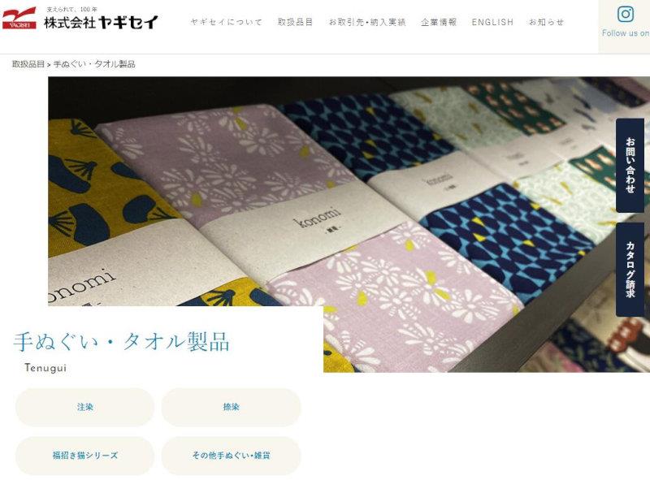
Task: Open the 取扱品目 menu
Action: pyautogui.click(x=295, y=22)
